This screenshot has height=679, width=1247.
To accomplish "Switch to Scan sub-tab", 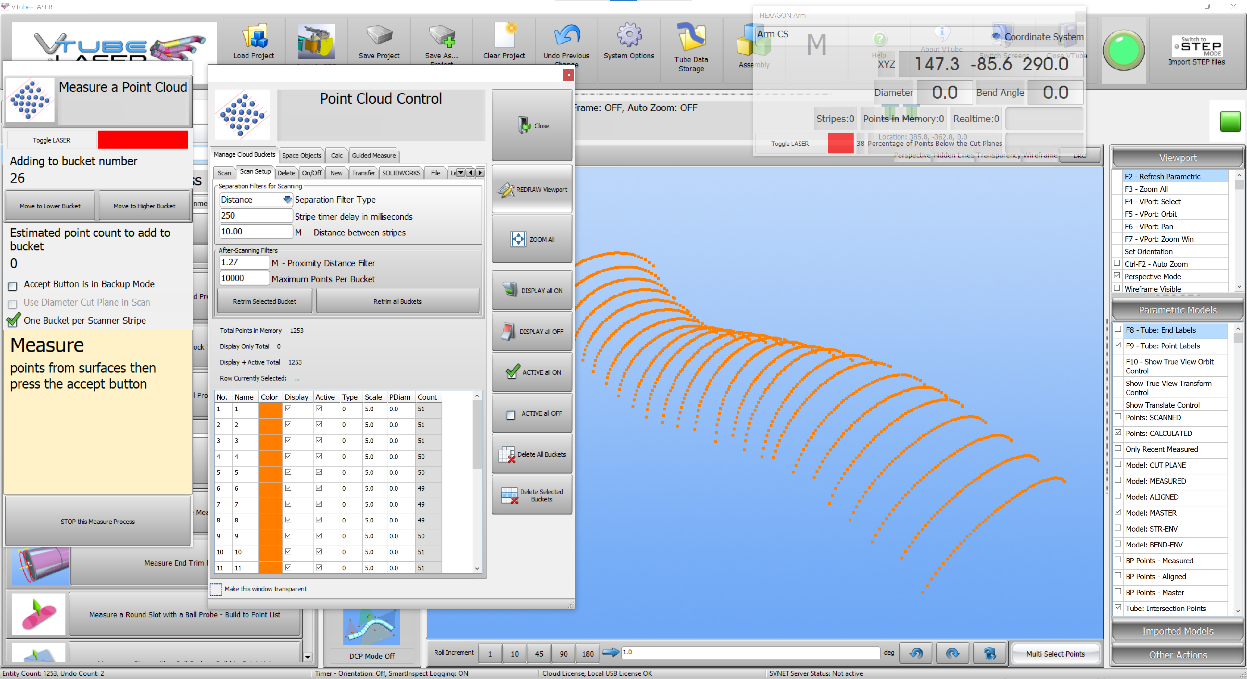I will click(224, 173).
